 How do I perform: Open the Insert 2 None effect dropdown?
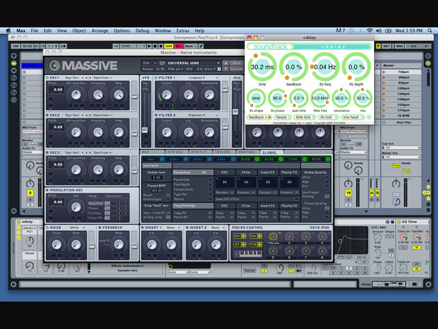(x=218, y=227)
